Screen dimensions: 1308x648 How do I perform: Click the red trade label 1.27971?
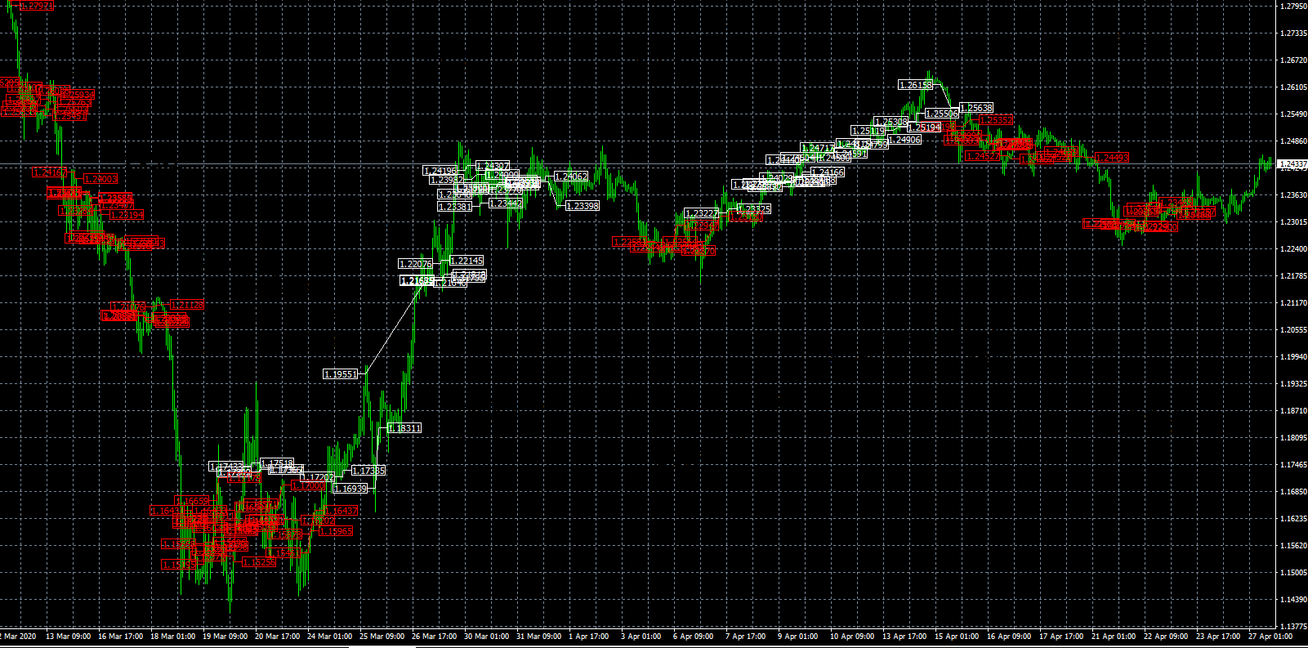click(x=35, y=6)
